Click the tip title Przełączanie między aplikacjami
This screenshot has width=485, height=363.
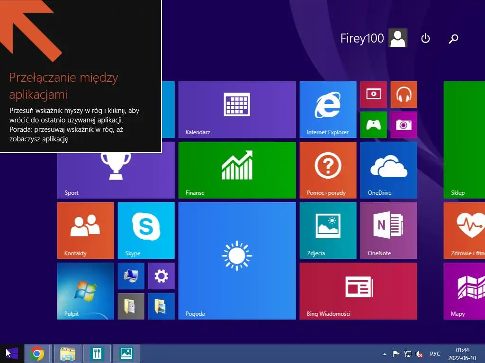click(64, 86)
